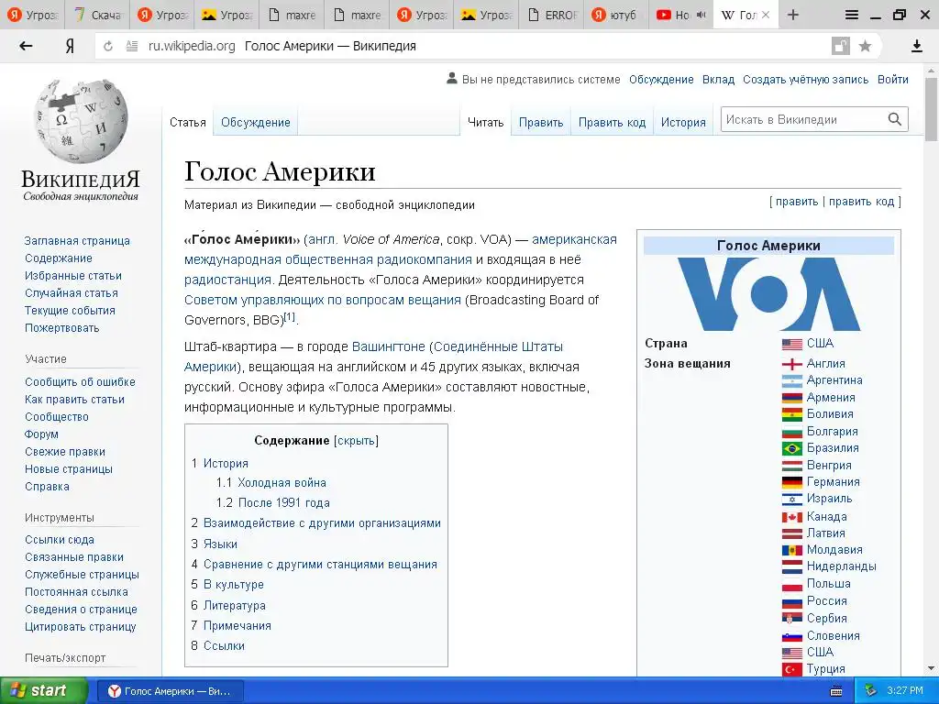Image resolution: width=939 pixels, height=704 pixels.
Task: Open footnote reference [1]
Action: [x=290, y=316]
